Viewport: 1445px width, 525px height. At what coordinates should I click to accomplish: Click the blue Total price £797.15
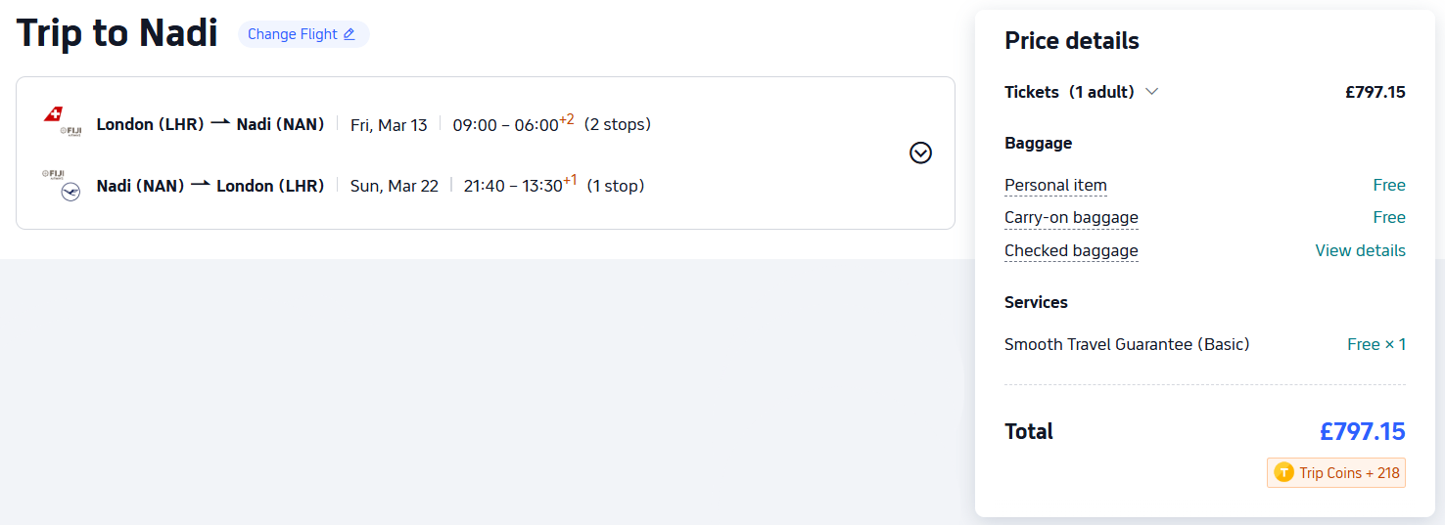(1362, 431)
